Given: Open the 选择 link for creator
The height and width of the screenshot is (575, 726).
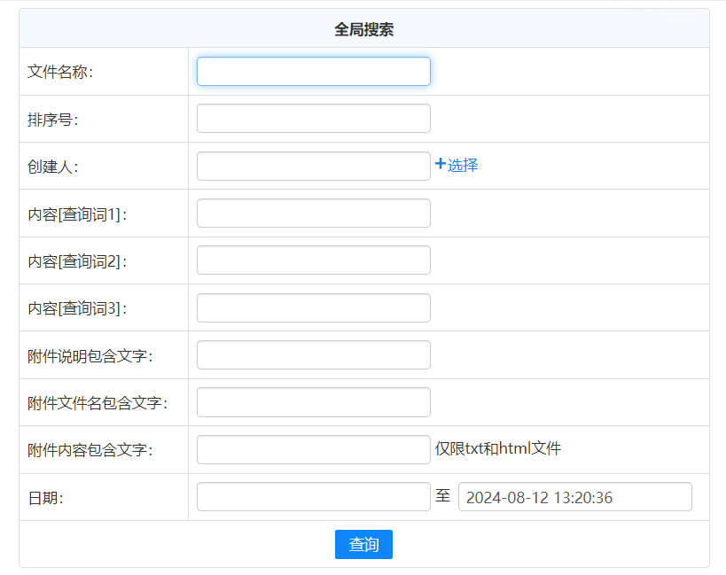Looking at the screenshot, I should point(463,165).
